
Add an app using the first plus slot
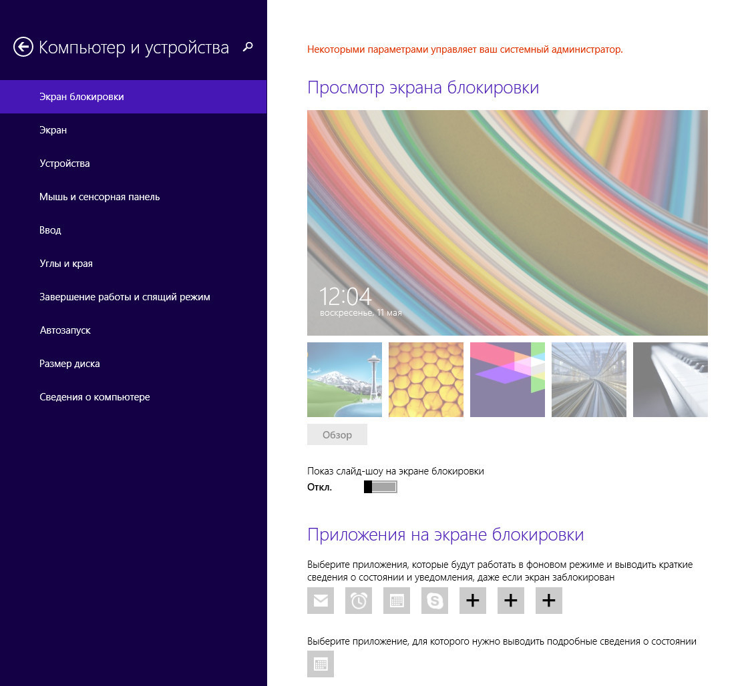pyautogui.click(x=473, y=601)
